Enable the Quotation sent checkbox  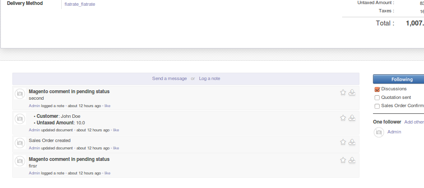click(x=377, y=98)
